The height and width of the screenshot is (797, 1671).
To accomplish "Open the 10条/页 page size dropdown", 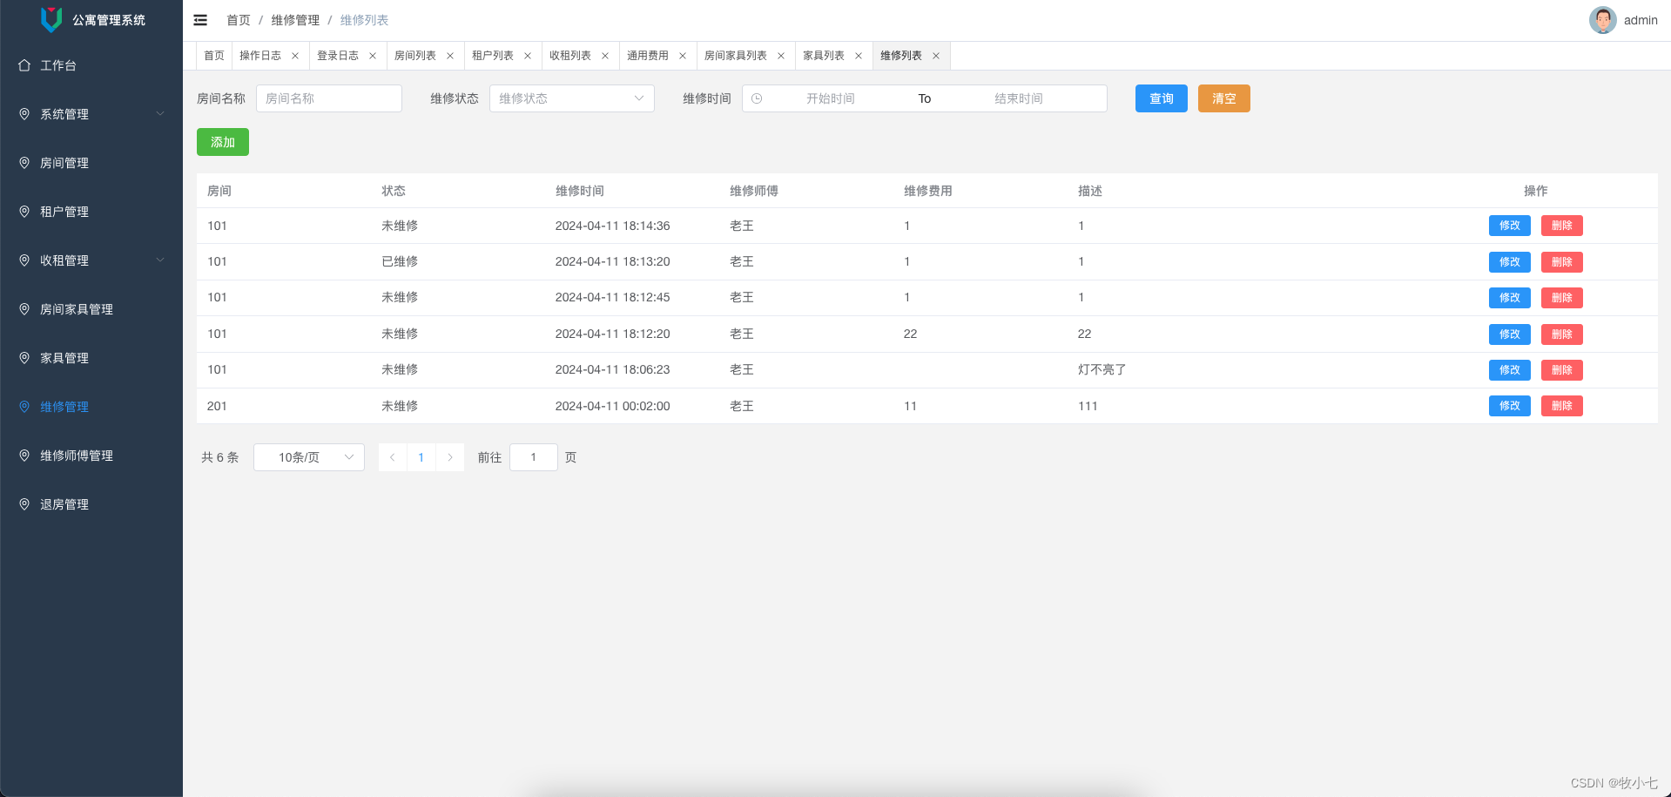I will click(309, 457).
